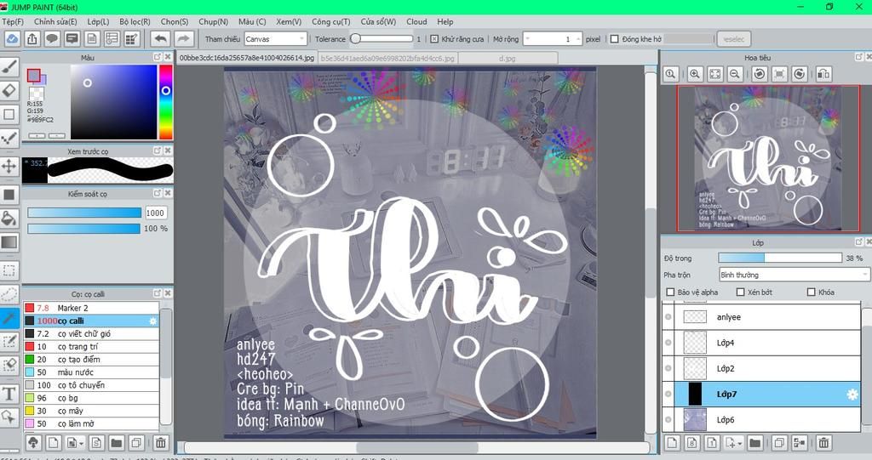Click the speech bubble icon in top toolbar

pyautogui.click(x=52, y=39)
